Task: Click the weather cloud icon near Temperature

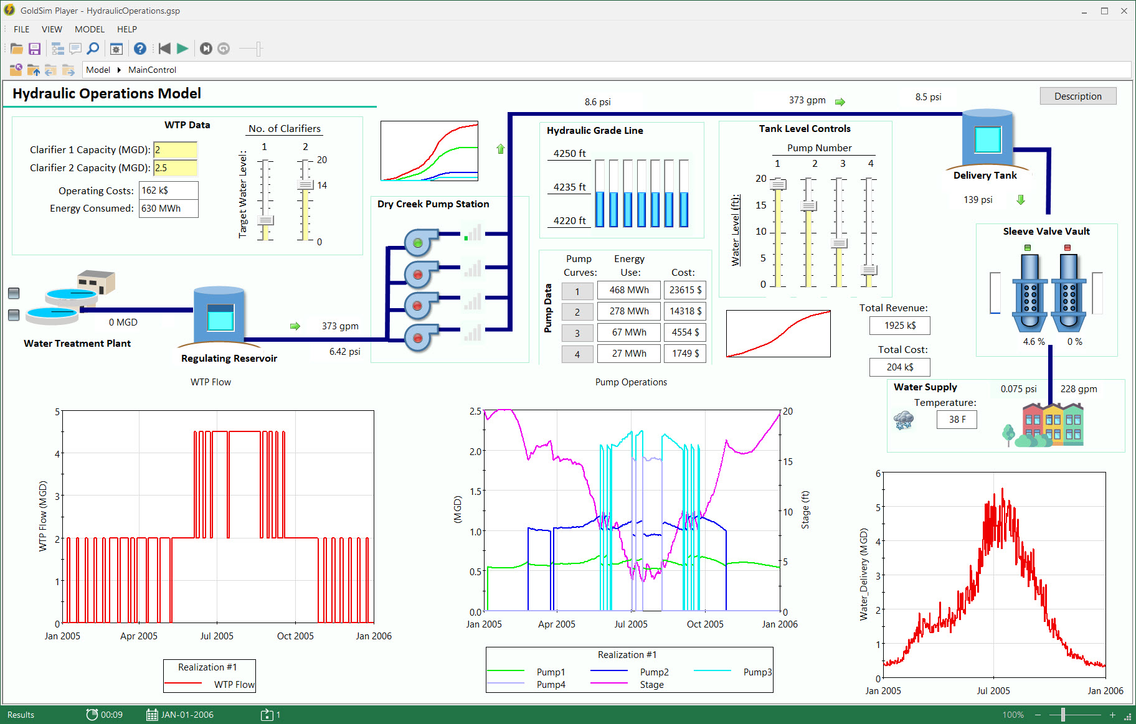Action: [904, 421]
